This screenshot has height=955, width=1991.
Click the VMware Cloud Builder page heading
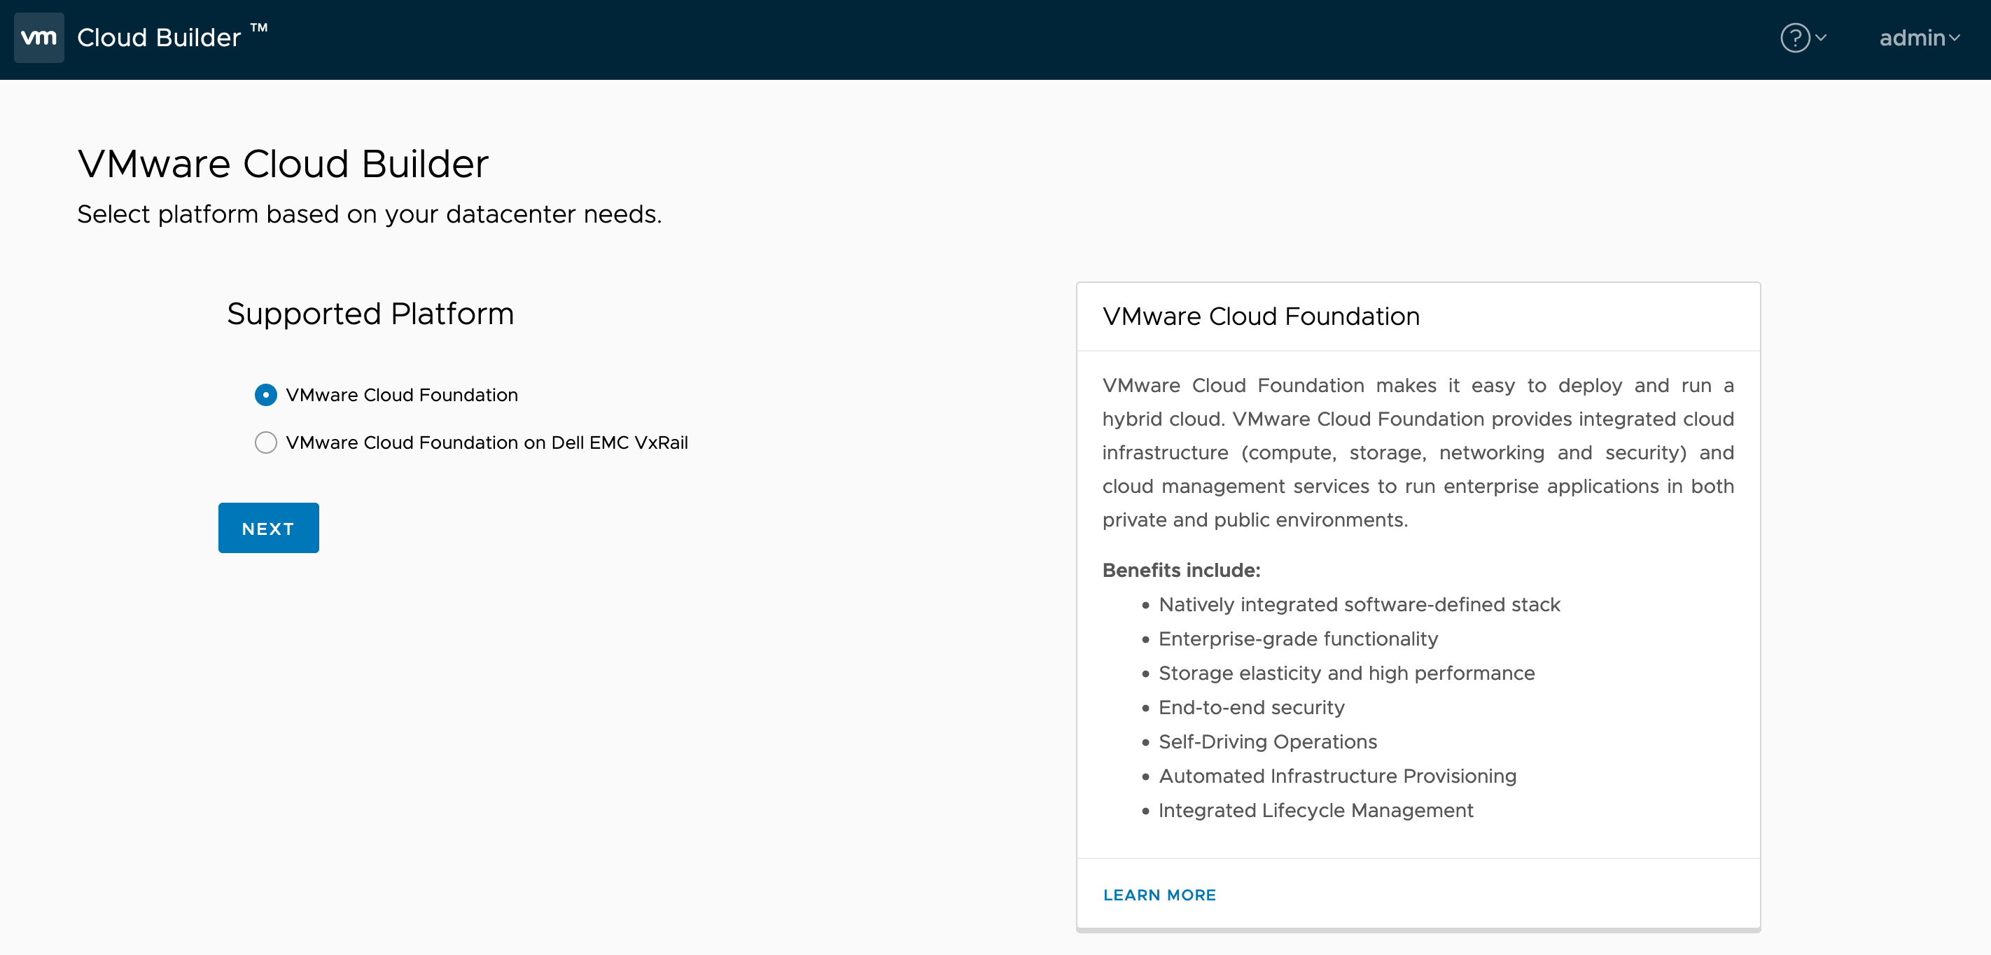point(283,164)
